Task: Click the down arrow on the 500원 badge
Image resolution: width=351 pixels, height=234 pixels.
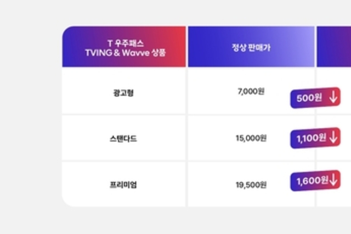Action: tap(332, 98)
